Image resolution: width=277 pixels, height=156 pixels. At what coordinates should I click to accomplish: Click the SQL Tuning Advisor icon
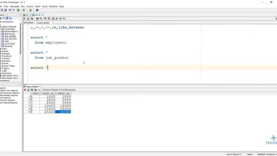(41, 19)
